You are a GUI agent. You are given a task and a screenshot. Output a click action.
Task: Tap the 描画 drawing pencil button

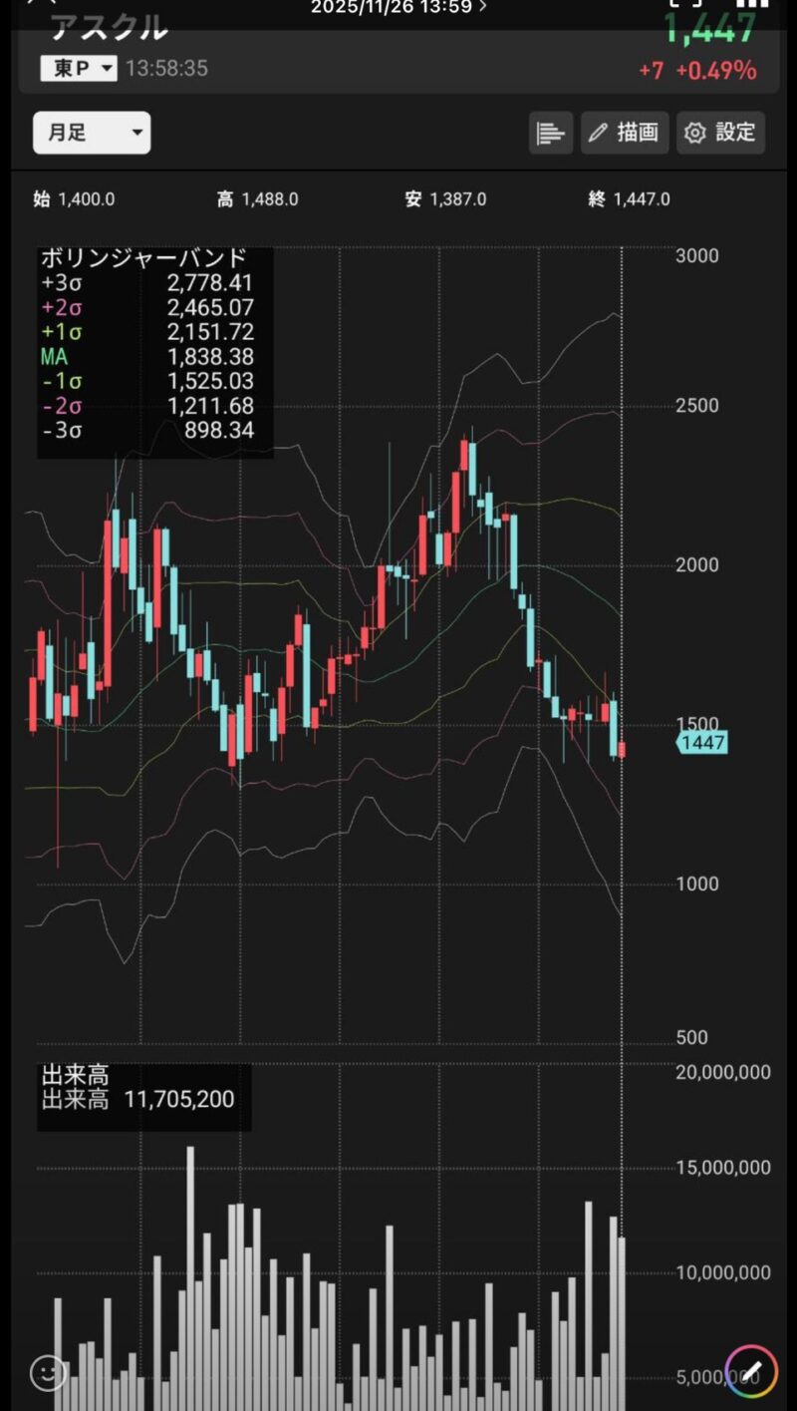[x=625, y=133]
